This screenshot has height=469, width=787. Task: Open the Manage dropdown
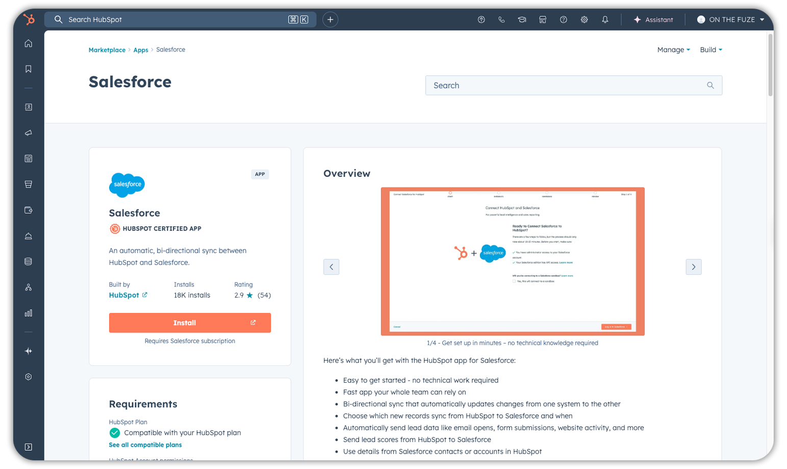(x=672, y=49)
